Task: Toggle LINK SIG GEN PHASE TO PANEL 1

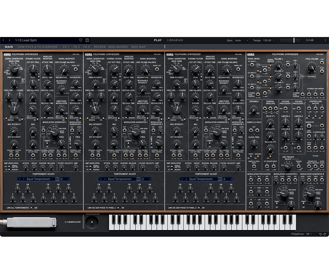Action: pos(118,208)
